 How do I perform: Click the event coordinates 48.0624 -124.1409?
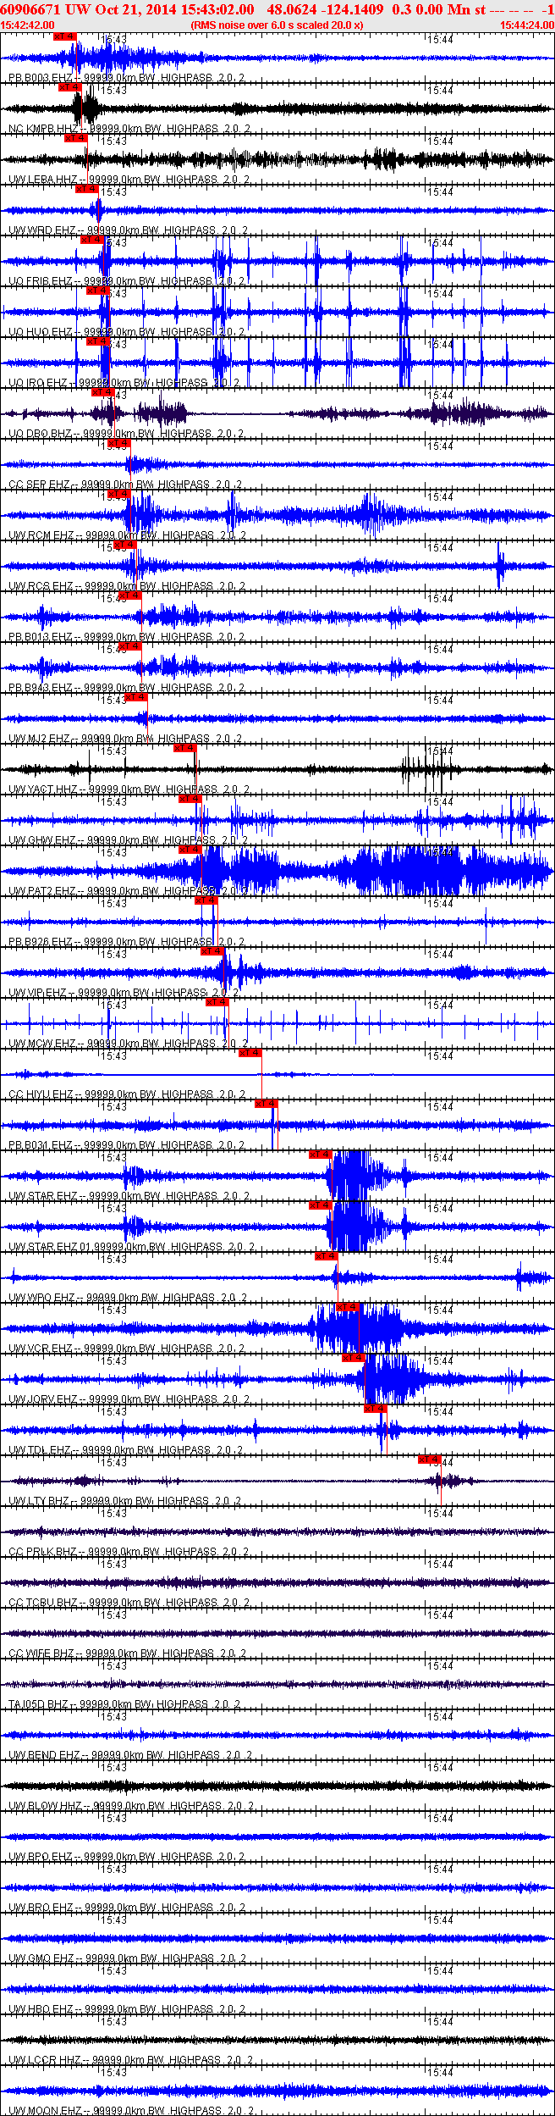[x=325, y=9]
